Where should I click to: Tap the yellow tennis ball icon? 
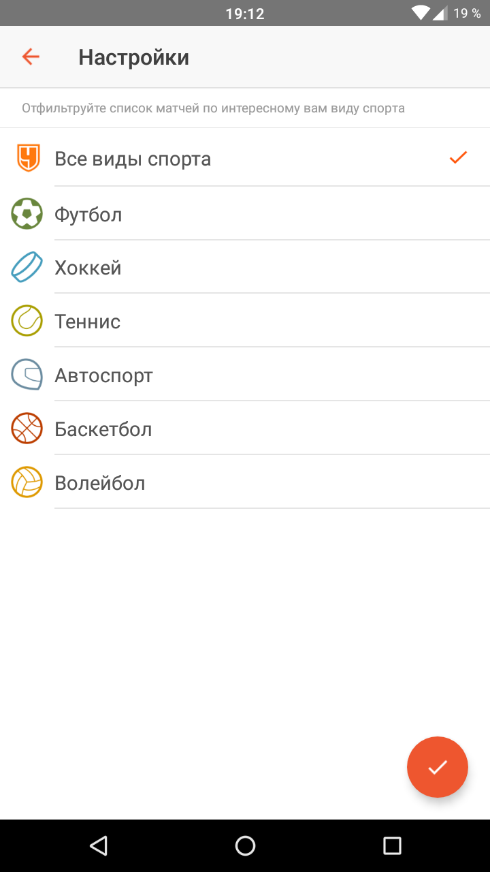point(27,321)
